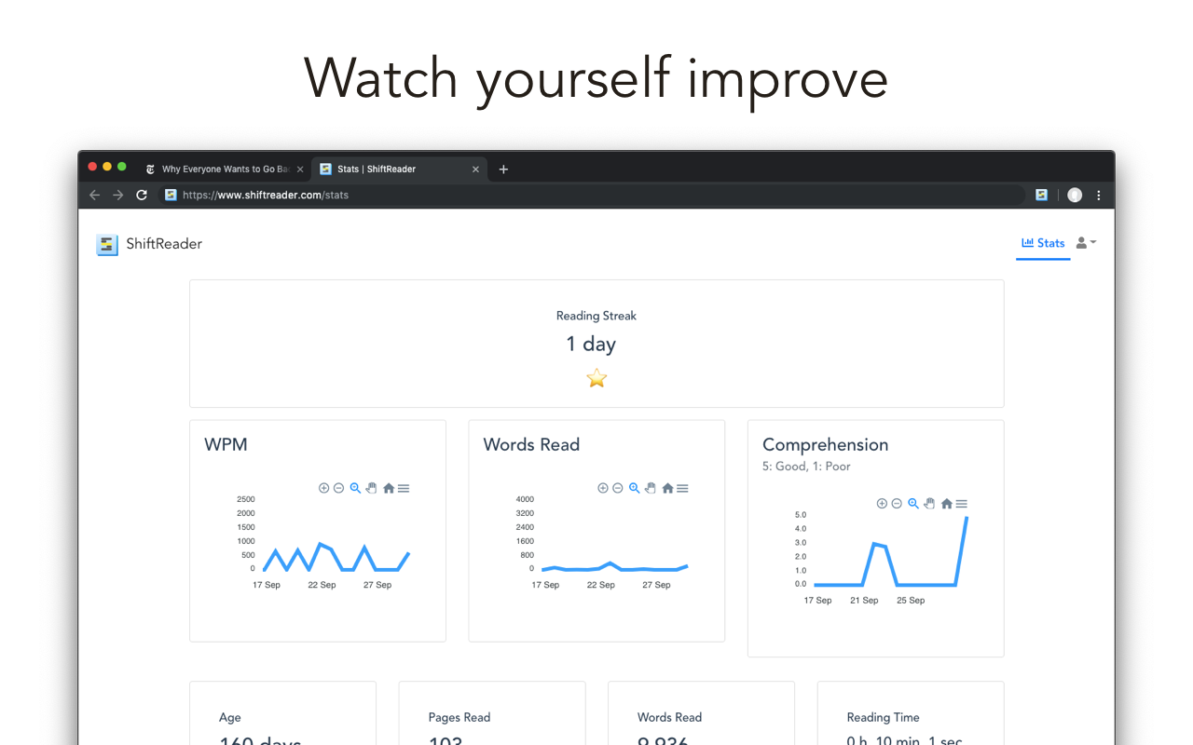Image resolution: width=1193 pixels, height=745 pixels.
Task: Zoom in on the Comprehension chart
Action: (x=883, y=503)
